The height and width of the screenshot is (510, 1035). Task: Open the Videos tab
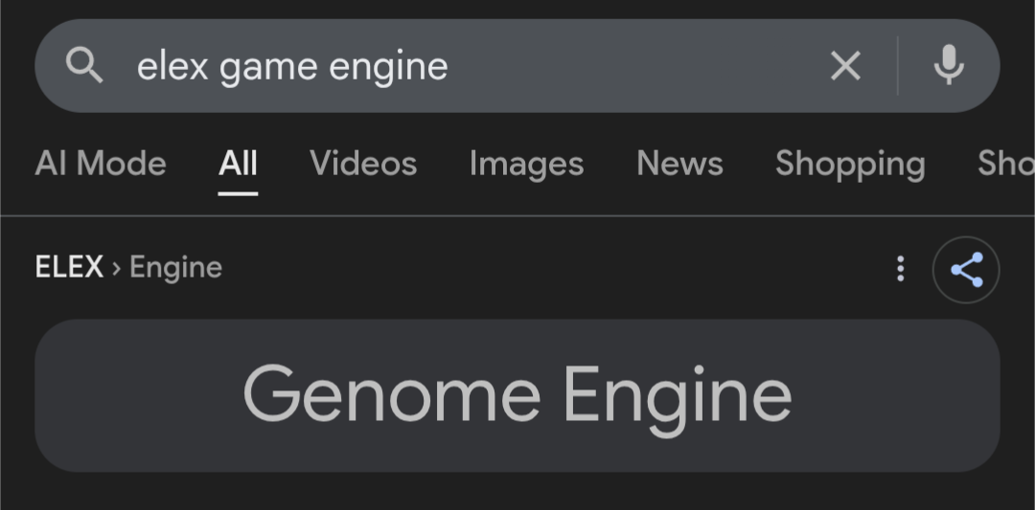[x=363, y=164]
